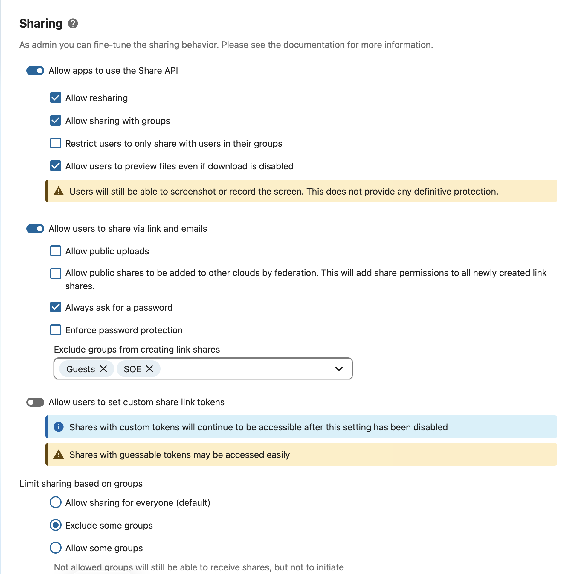Remove the Guests group tag
Viewport: 571px width, 574px height.
coord(103,369)
